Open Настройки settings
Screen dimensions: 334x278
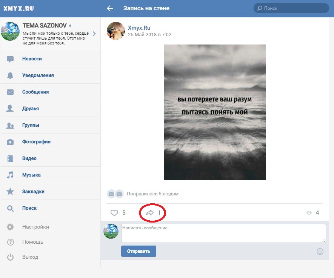[x=35, y=227]
